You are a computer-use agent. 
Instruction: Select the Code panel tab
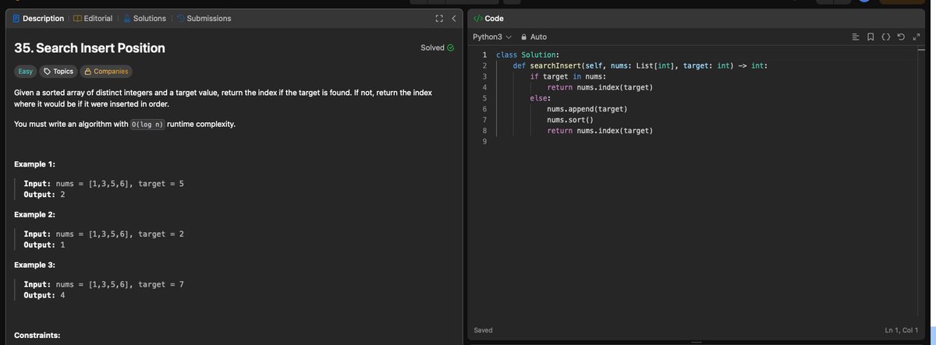click(x=488, y=18)
